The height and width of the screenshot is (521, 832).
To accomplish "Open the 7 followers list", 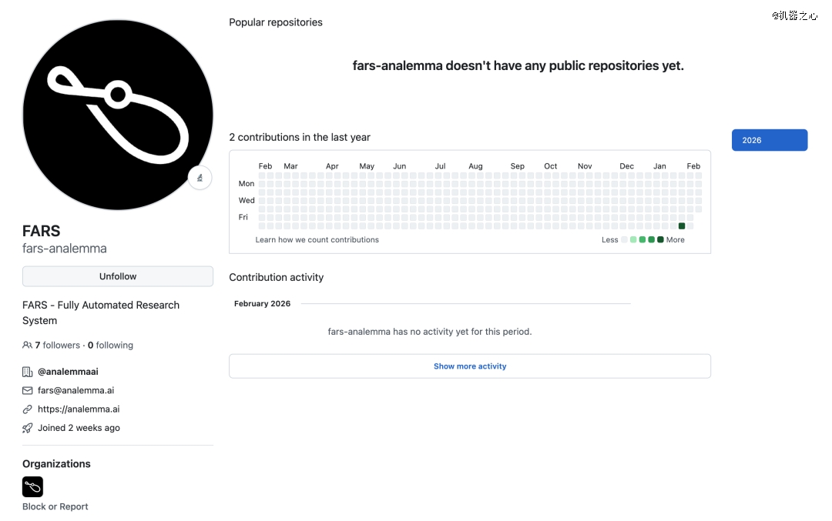I will coord(58,346).
